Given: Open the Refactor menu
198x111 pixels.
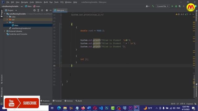Looking at the screenshot, I should (x=39, y=2).
